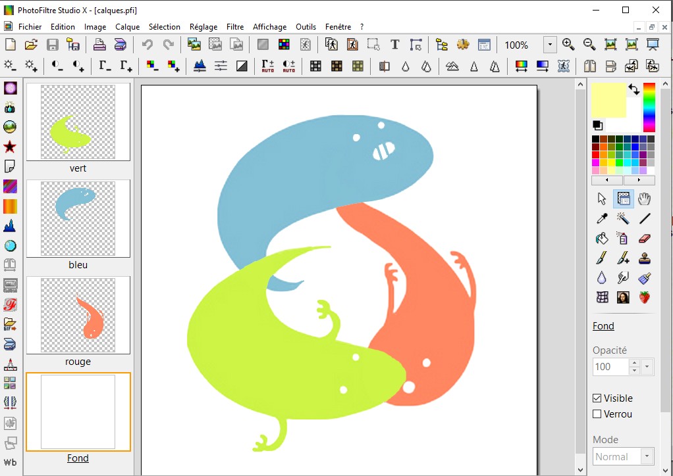Select the Clone stamp tool
Screen dimensions: 673x476
[x=644, y=258]
